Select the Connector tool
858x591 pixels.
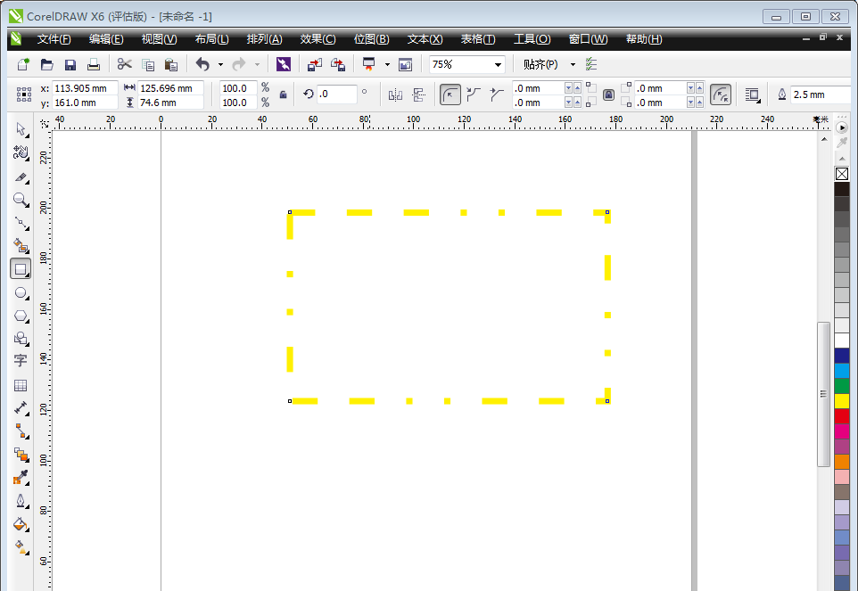tap(21, 431)
